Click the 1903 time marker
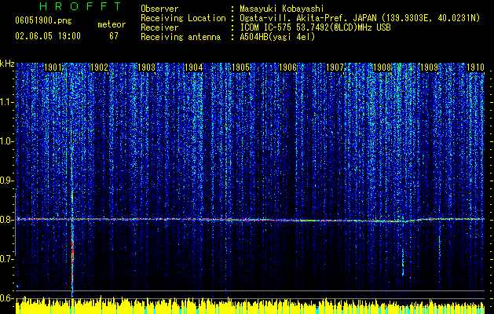 147,68
